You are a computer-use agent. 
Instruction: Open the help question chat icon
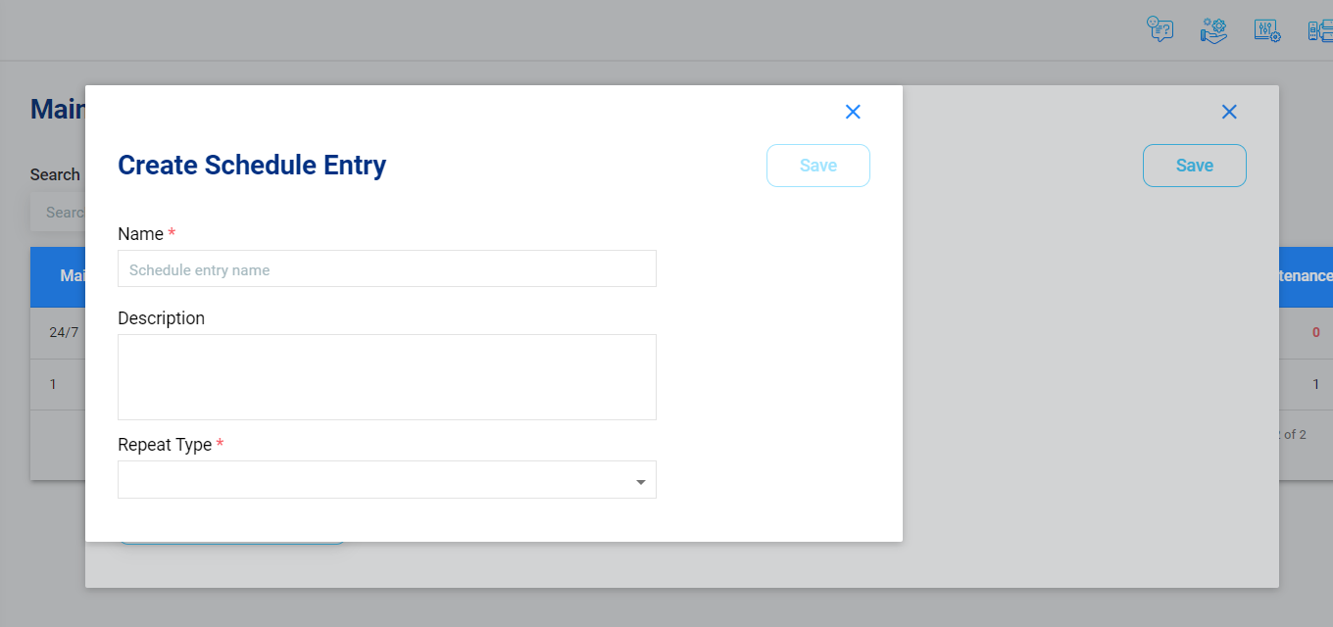pyautogui.click(x=1160, y=29)
